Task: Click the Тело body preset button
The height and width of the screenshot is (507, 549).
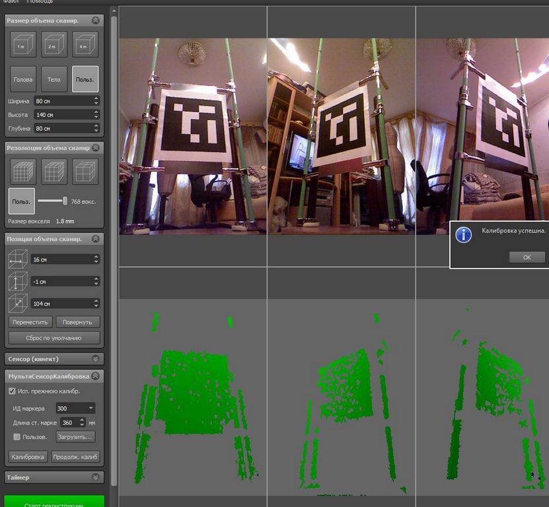Action: (x=54, y=79)
